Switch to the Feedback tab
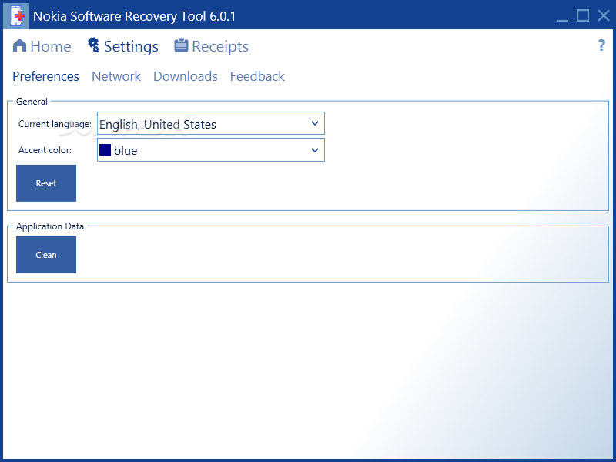The height and width of the screenshot is (462, 616). pos(257,76)
